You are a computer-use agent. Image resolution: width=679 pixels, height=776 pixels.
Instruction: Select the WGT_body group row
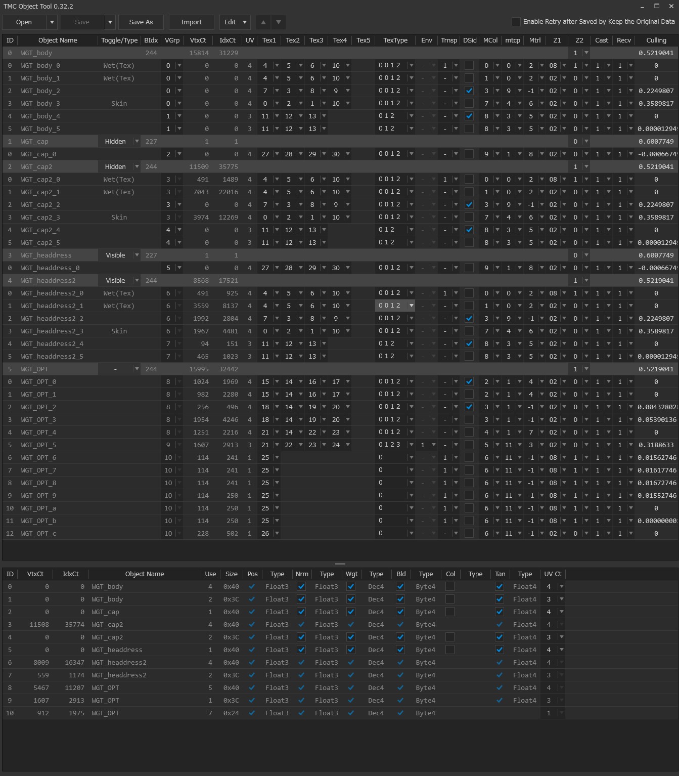340,53
